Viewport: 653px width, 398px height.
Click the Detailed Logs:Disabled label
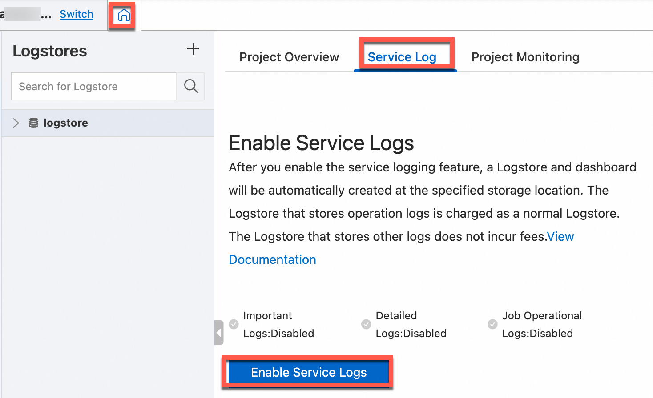click(411, 325)
